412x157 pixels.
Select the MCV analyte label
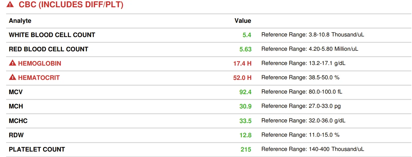point(16,92)
